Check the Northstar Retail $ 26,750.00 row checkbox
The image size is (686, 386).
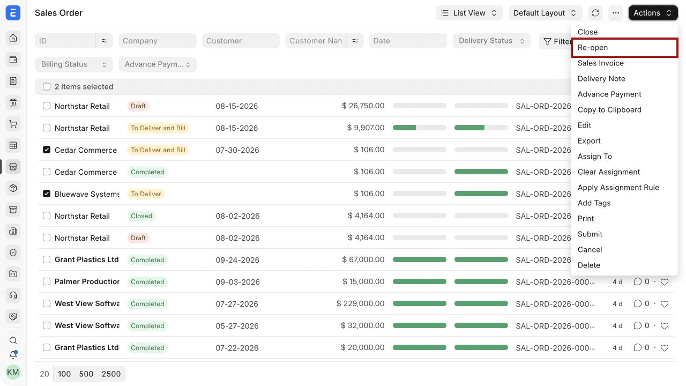point(47,106)
